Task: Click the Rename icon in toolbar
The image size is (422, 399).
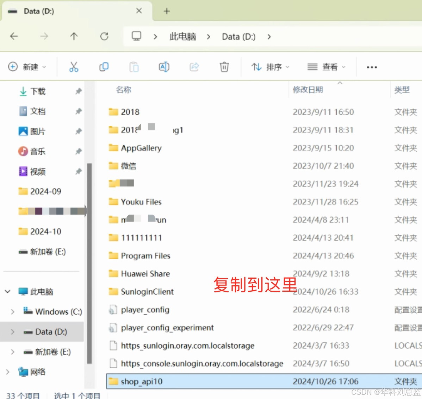Action: pos(164,67)
